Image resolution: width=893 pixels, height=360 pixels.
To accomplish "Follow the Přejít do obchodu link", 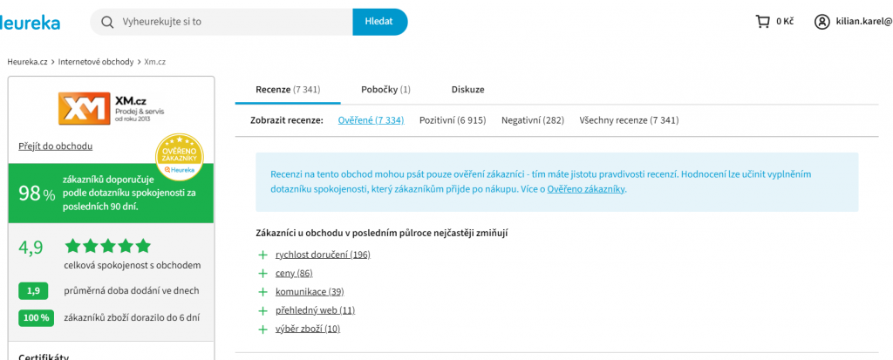I will [x=55, y=146].
